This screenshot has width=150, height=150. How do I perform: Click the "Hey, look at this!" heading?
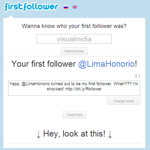click(x=74, y=134)
